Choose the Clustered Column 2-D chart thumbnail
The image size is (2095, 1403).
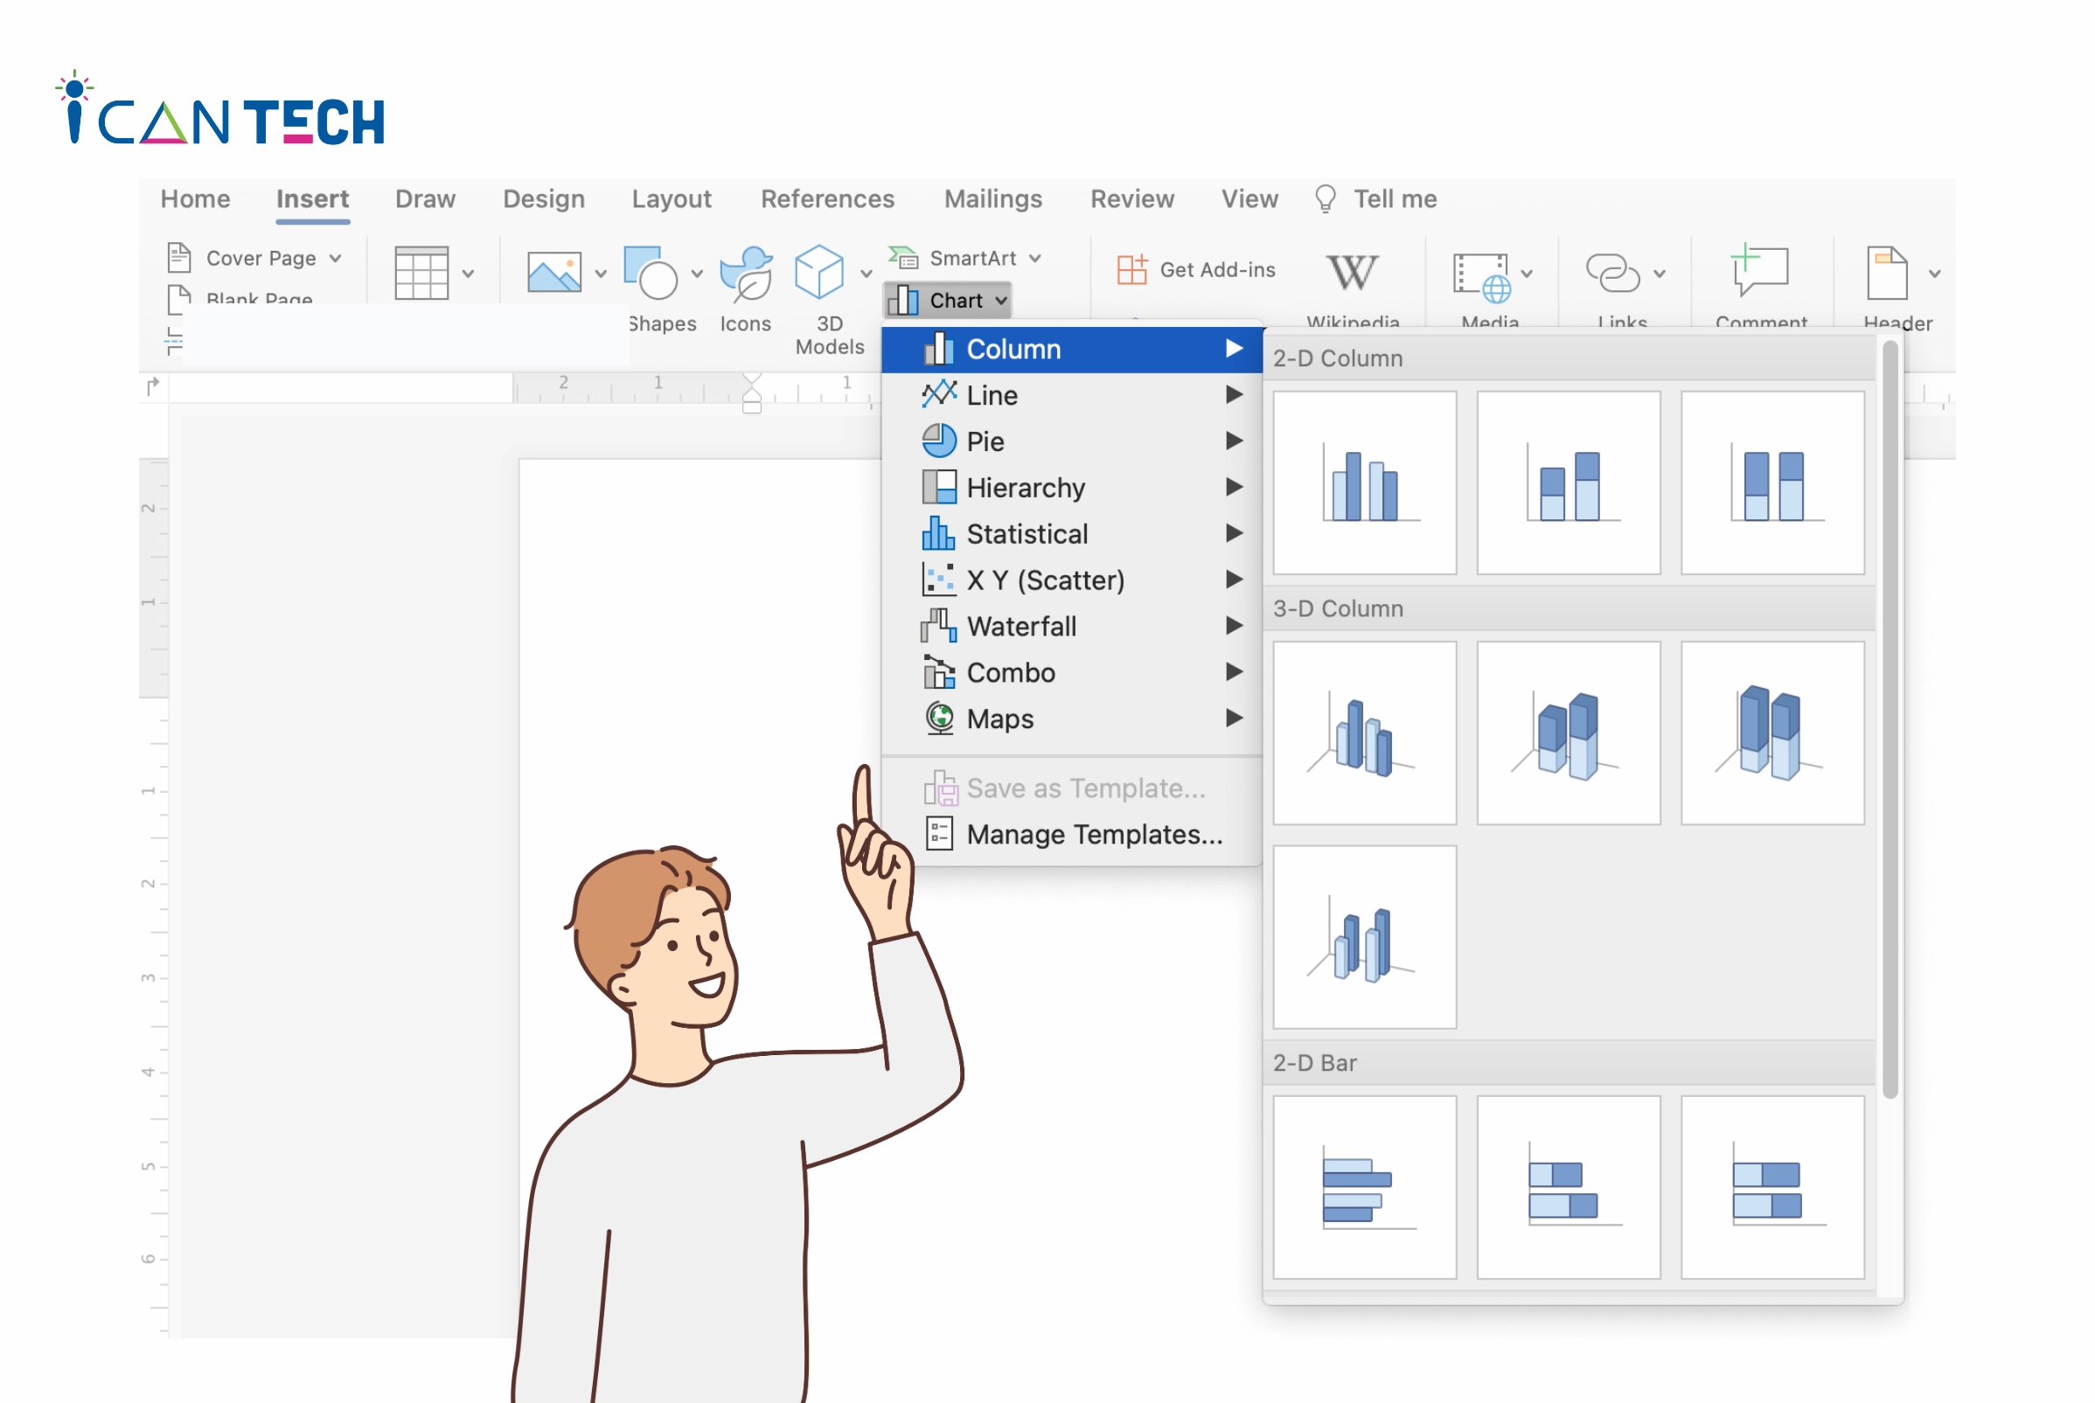click(x=1365, y=483)
